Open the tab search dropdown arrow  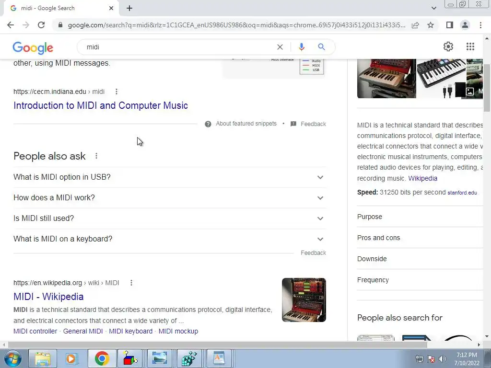point(433,8)
